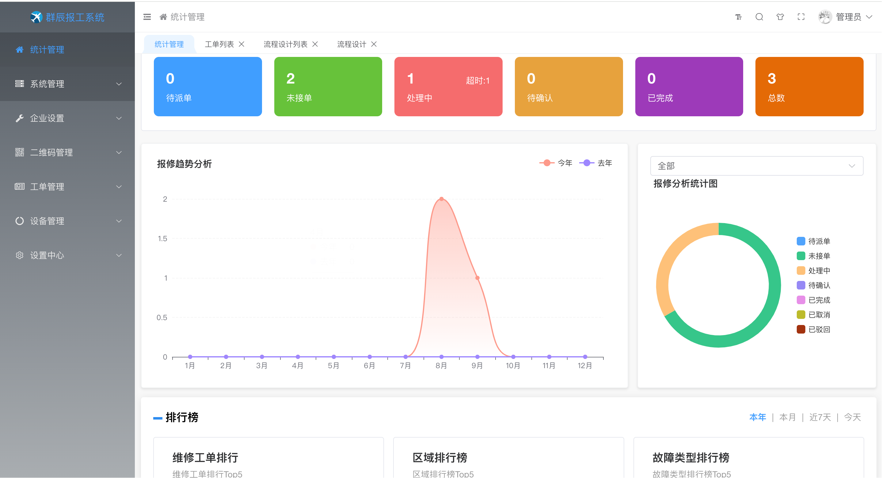The height and width of the screenshot is (478, 882).
Task: Close the 流程设计 tab
Action: click(374, 44)
